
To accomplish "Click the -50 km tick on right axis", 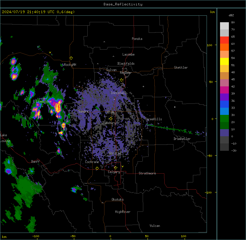I will (209, 156).
